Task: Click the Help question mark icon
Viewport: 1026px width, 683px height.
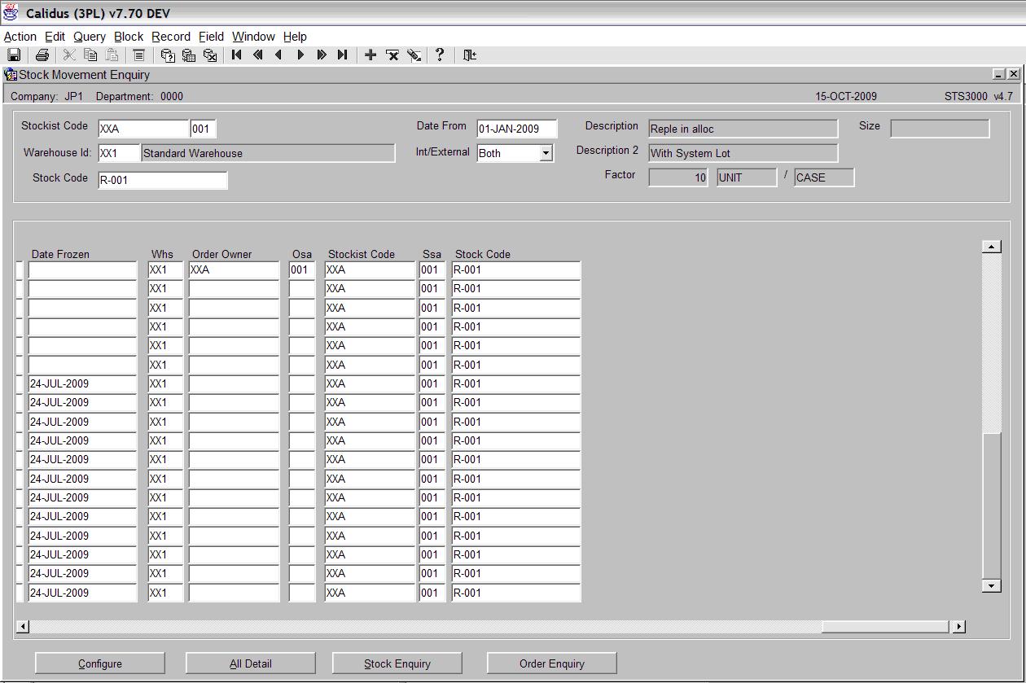Action: [440, 55]
